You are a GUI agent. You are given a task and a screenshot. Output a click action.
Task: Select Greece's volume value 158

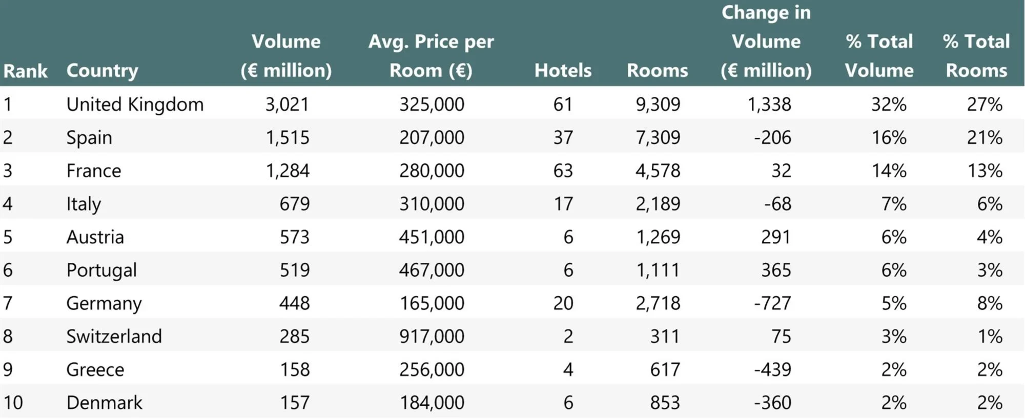(x=295, y=370)
